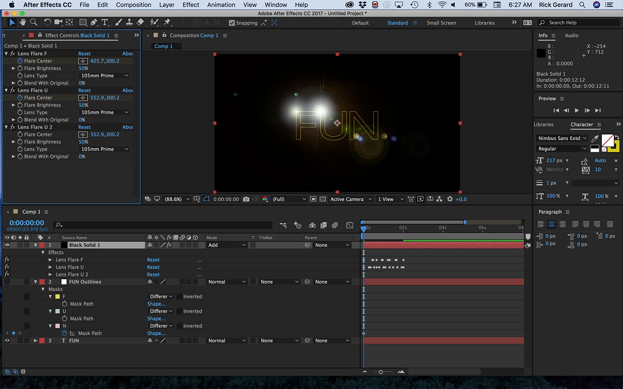The height and width of the screenshot is (389, 623).
Task: Select the Horizontal Type tool
Action: coord(105,22)
